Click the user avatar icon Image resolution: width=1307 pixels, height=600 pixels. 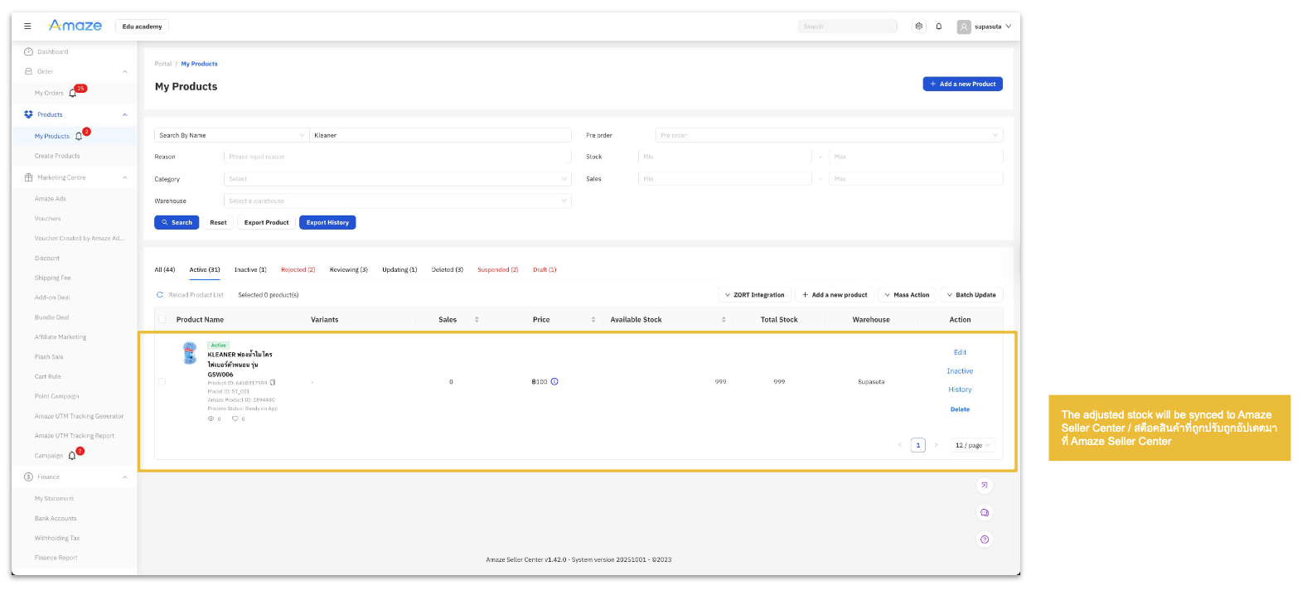[964, 27]
